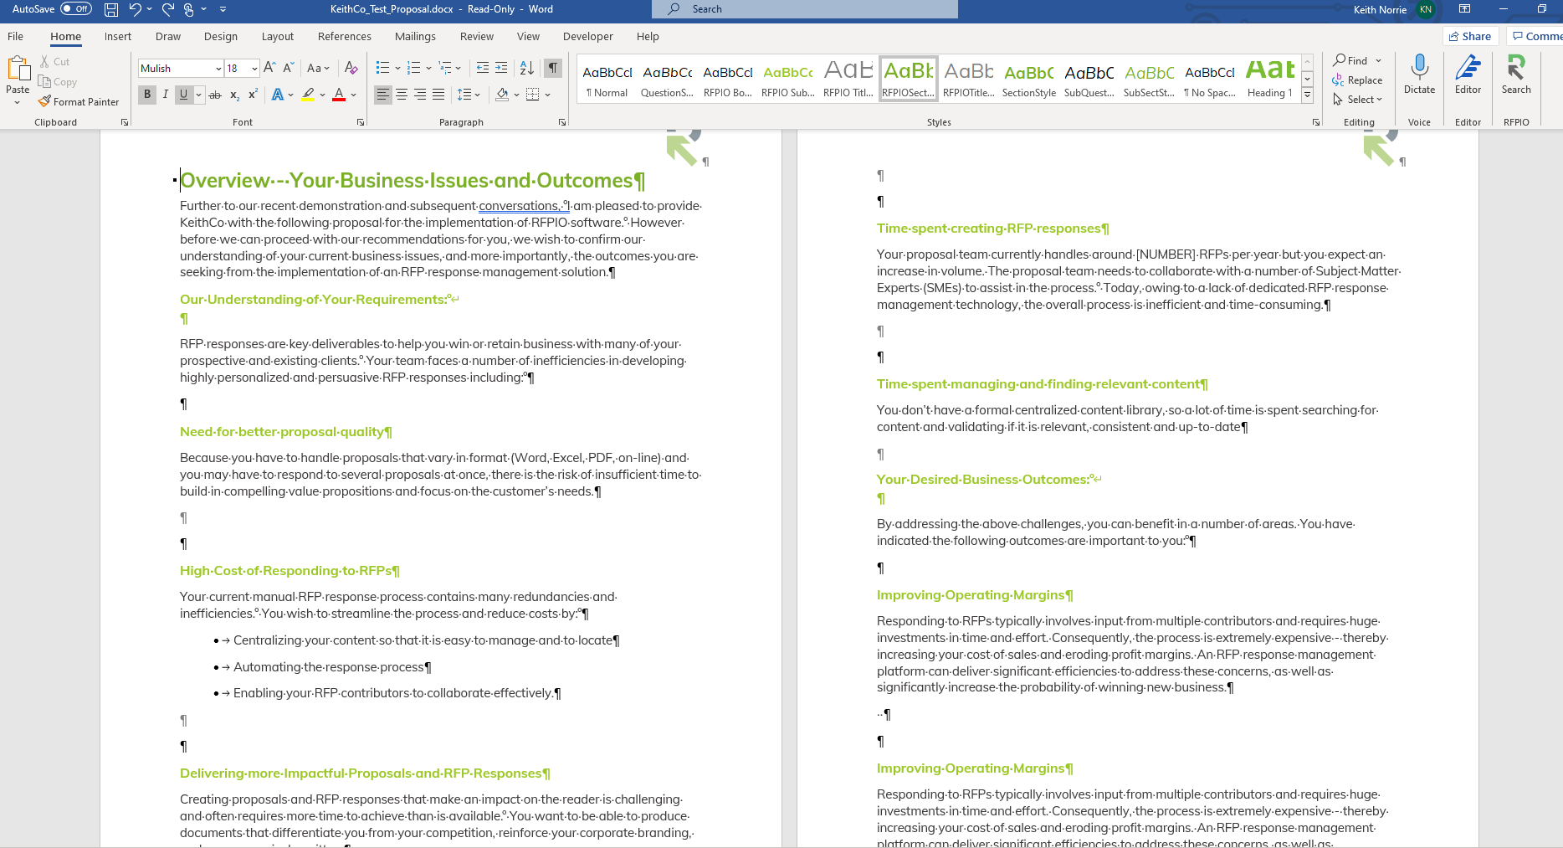
Task: Click Find in Editing group
Action: pyautogui.click(x=1350, y=60)
